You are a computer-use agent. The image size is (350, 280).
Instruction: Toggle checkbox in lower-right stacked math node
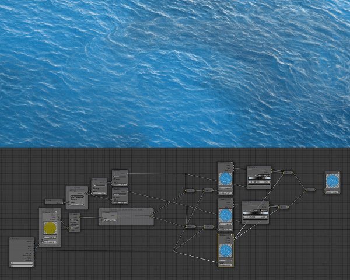pos(114,197)
